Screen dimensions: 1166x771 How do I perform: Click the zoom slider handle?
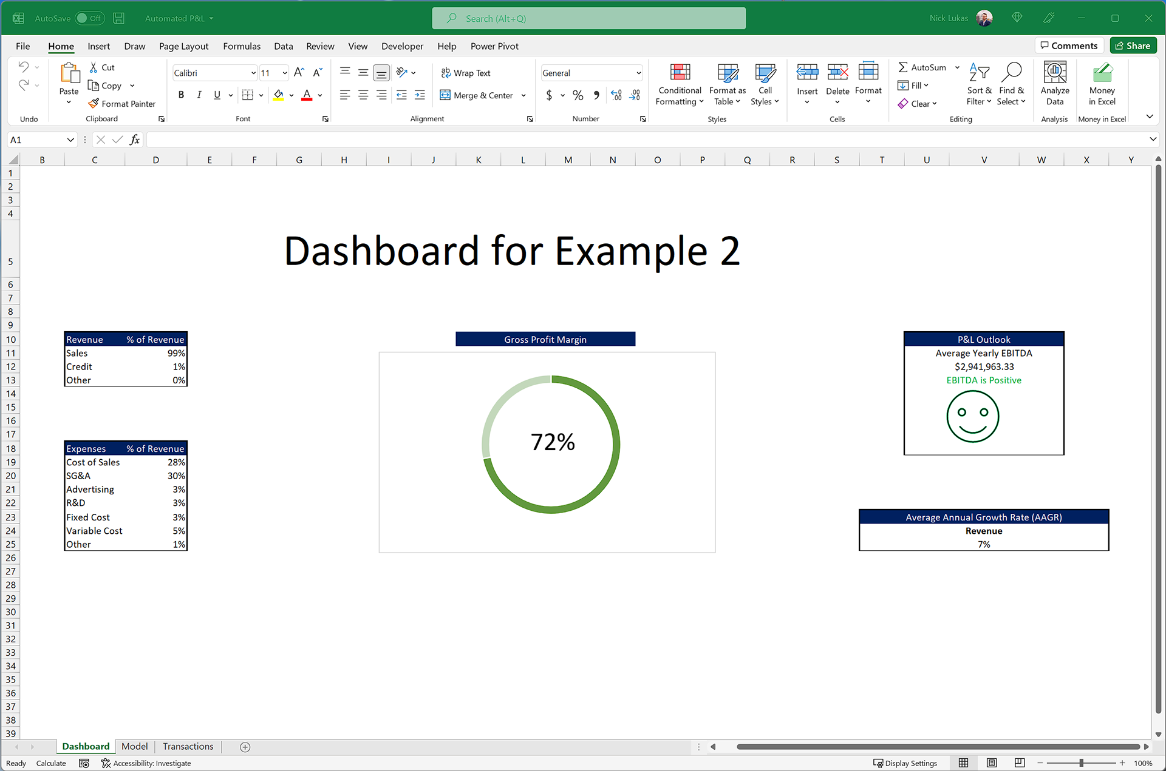[1082, 763]
